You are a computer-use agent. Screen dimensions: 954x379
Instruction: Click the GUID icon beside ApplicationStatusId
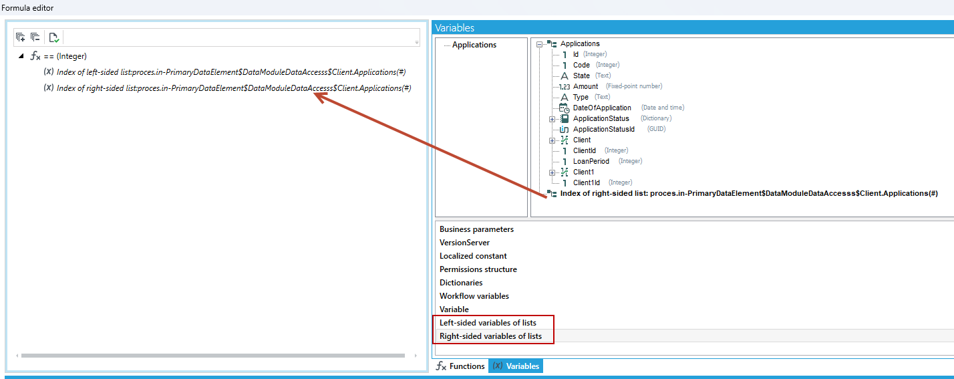(565, 129)
